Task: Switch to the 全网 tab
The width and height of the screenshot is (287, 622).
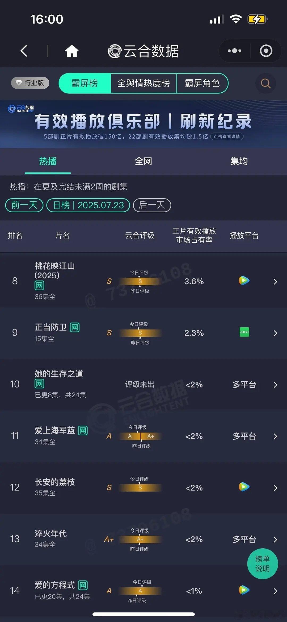Action: point(143,161)
